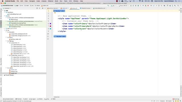This screenshot has width=182, height=102.
Task: Open the Build tool window
Action: pyautogui.click(x=25, y=99)
